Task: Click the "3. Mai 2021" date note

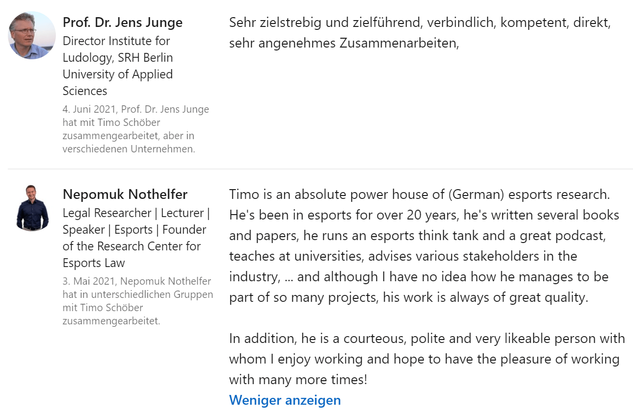Action: point(90,281)
